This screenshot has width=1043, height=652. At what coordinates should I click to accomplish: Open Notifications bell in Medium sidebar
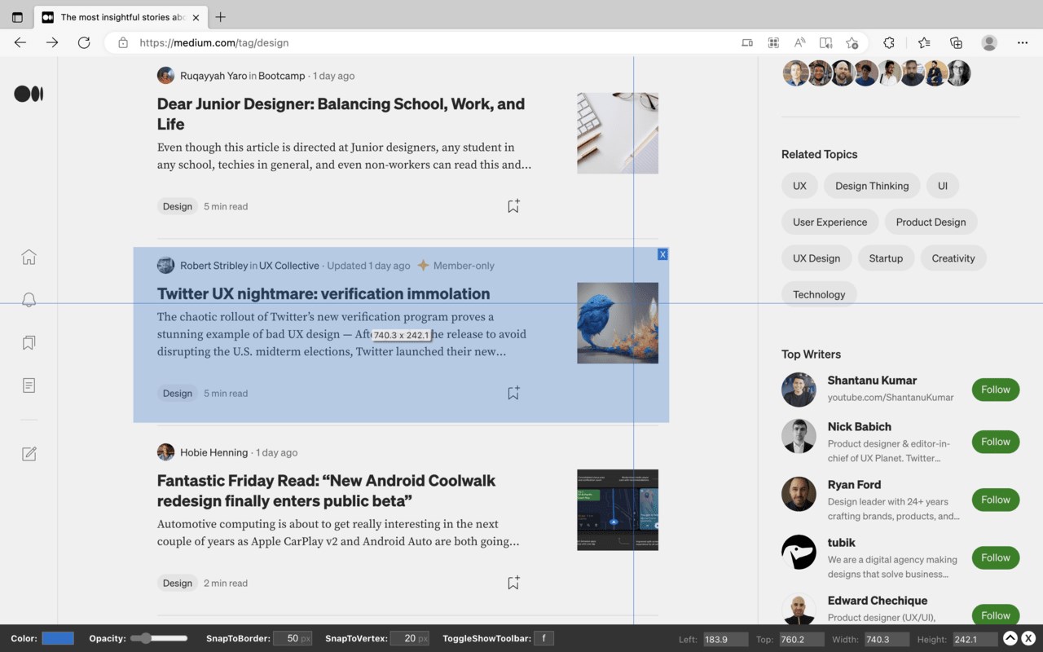pyautogui.click(x=29, y=300)
